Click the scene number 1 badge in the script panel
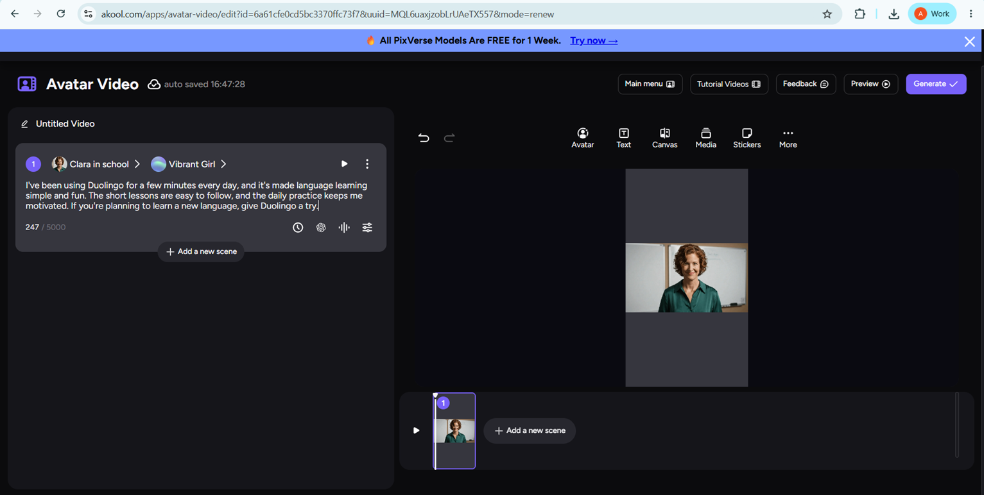984x495 pixels. (x=33, y=164)
